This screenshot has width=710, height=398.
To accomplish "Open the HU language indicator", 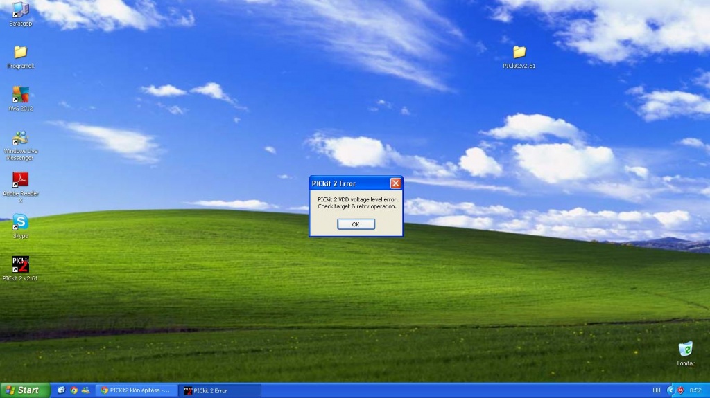I will 656,390.
